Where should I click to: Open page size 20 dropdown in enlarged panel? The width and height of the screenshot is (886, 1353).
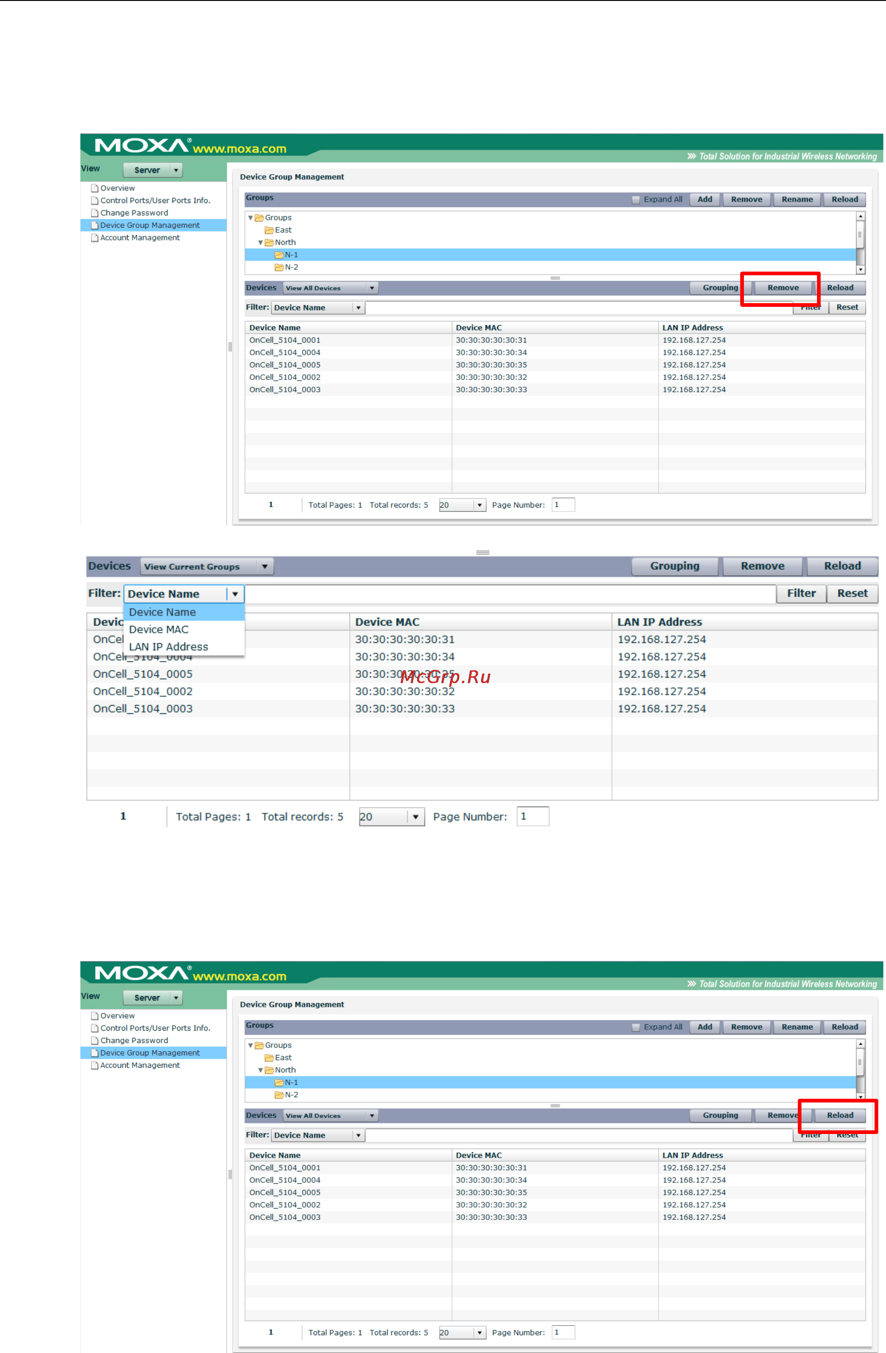[x=392, y=817]
